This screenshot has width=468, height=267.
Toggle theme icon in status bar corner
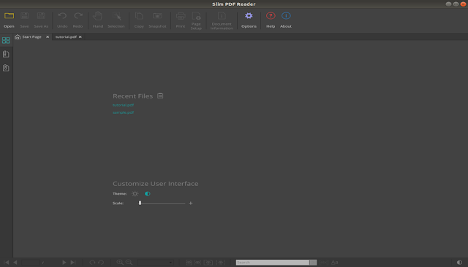point(459,262)
